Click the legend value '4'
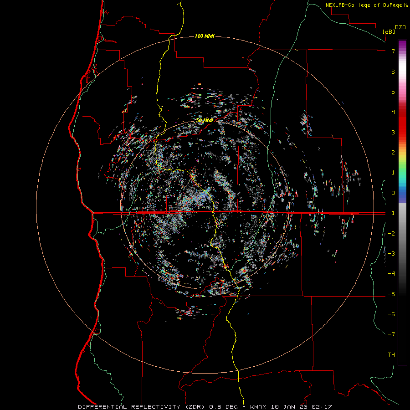Viewport: 410px width, 410px height. (x=393, y=112)
